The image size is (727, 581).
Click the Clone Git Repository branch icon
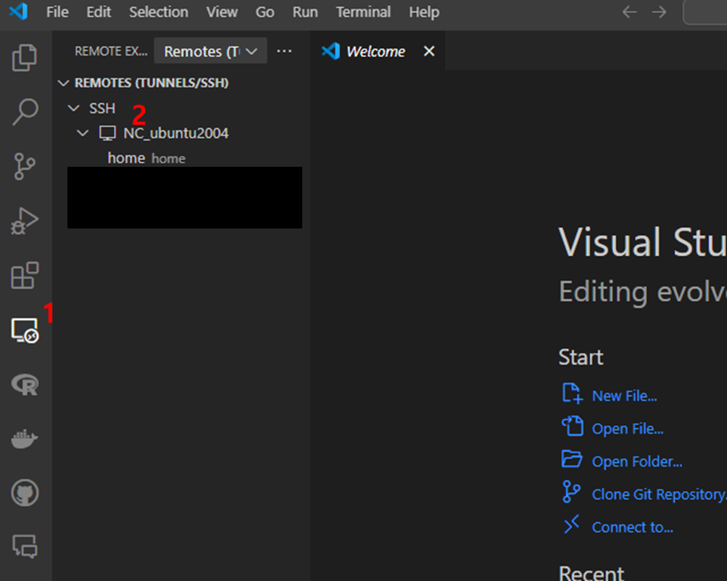point(571,492)
